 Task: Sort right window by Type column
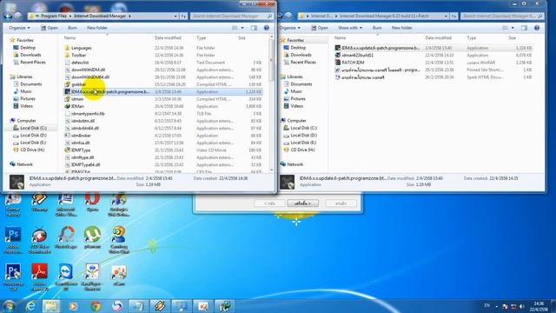coord(472,37)
